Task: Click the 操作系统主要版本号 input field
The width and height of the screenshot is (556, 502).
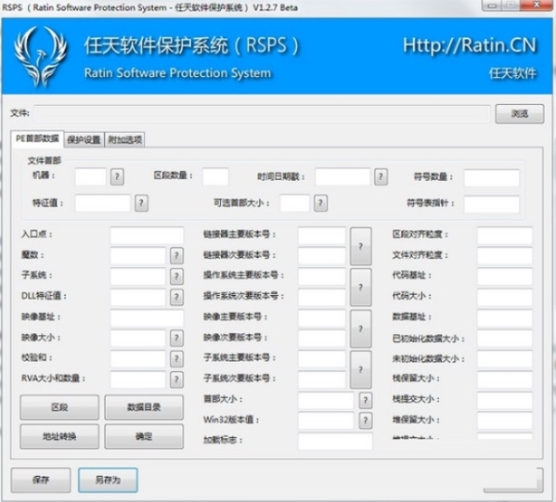Action: click(321, 277)
